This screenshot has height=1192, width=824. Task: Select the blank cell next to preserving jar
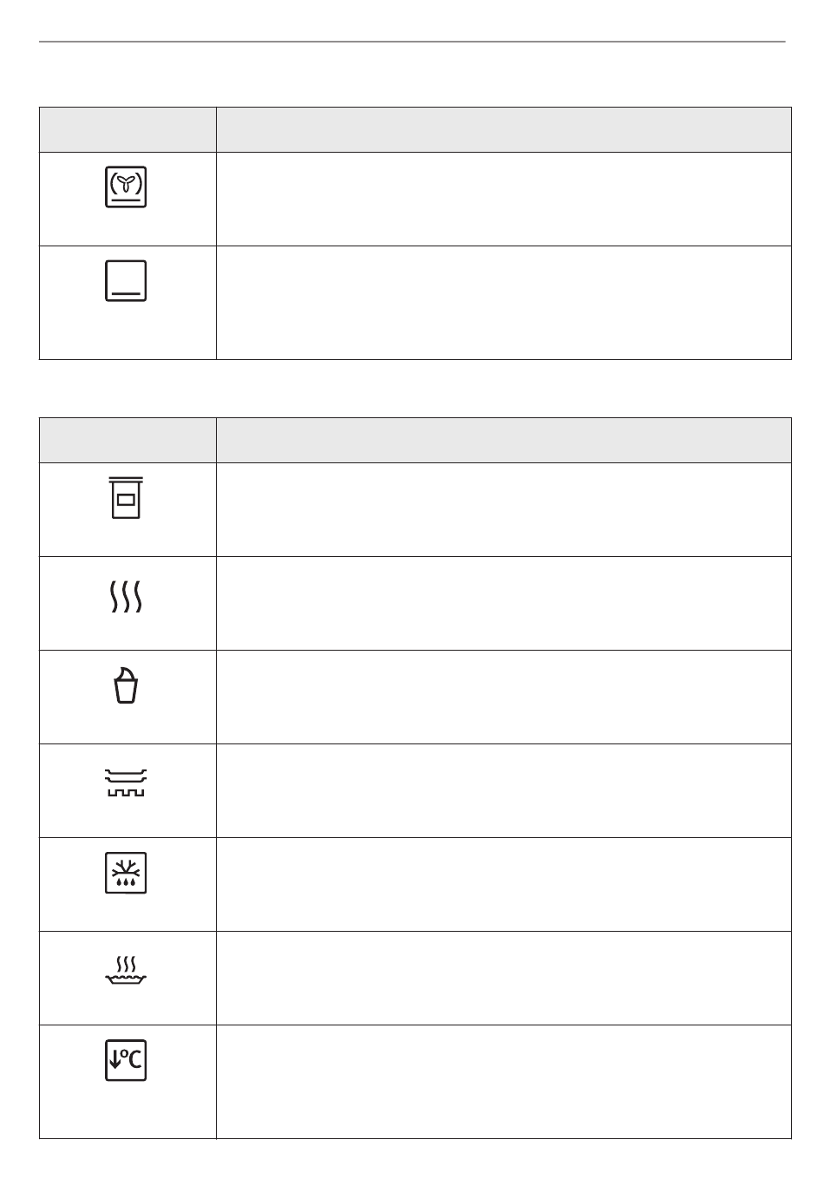[x=504, y=509]
